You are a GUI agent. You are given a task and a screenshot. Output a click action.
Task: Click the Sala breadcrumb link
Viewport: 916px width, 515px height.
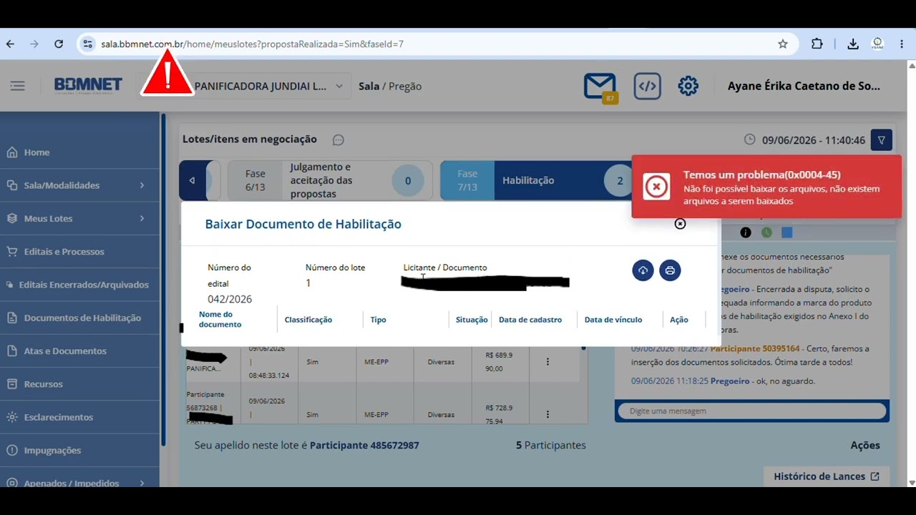coord(369,86)
